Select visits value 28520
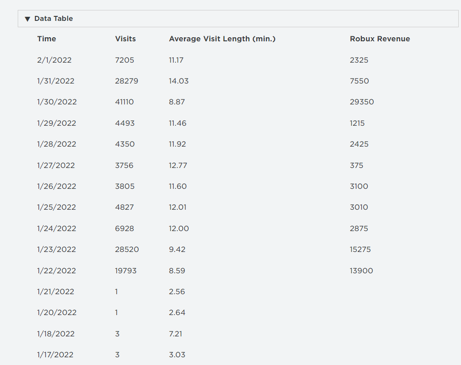This screenshot has width=461, height=365. (x=127, y=249)
